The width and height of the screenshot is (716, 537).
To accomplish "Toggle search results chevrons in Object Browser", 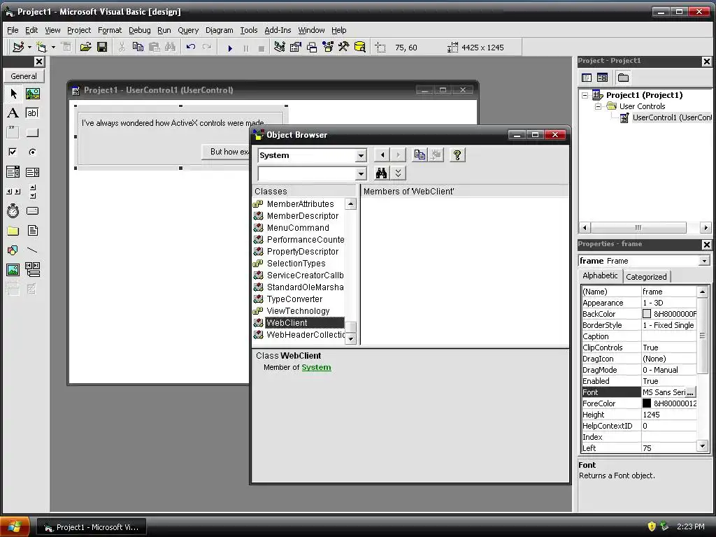I will (x=398, y=173).
